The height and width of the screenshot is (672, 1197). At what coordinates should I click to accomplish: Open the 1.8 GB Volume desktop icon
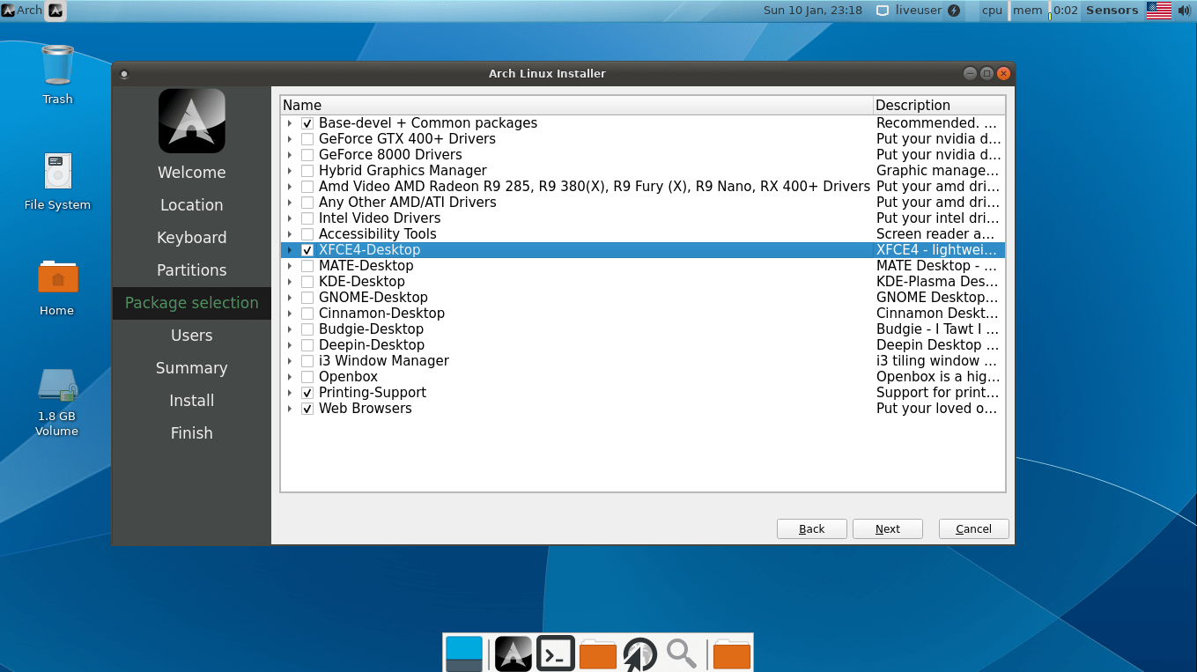tap(57, 386)
